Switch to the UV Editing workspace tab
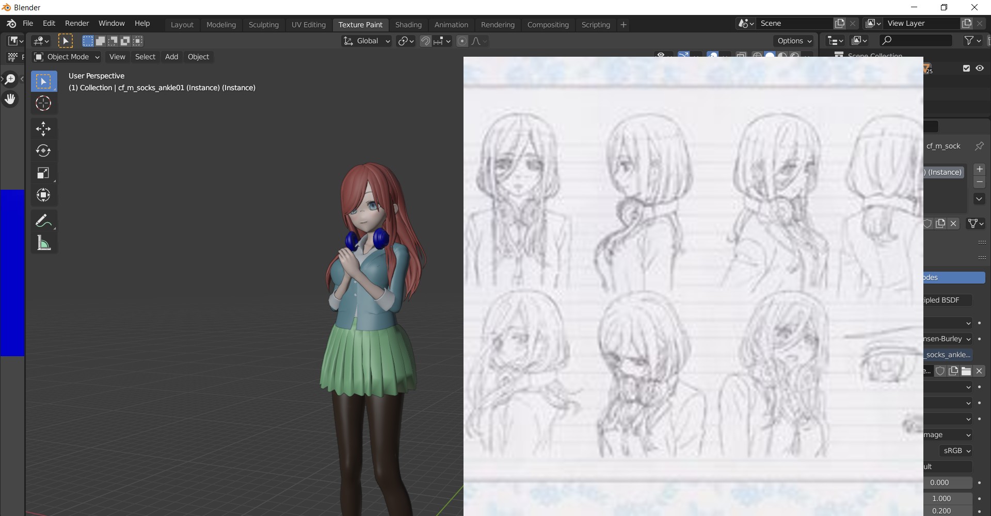This screenshot has height=516, width=991. tap(309, 25)
